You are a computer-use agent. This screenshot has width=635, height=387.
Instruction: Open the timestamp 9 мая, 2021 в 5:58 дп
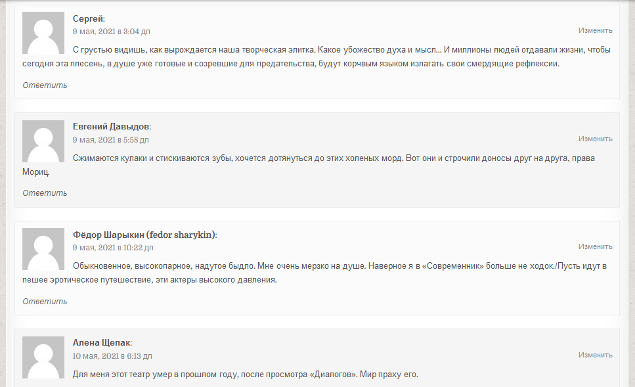(111, 140)
